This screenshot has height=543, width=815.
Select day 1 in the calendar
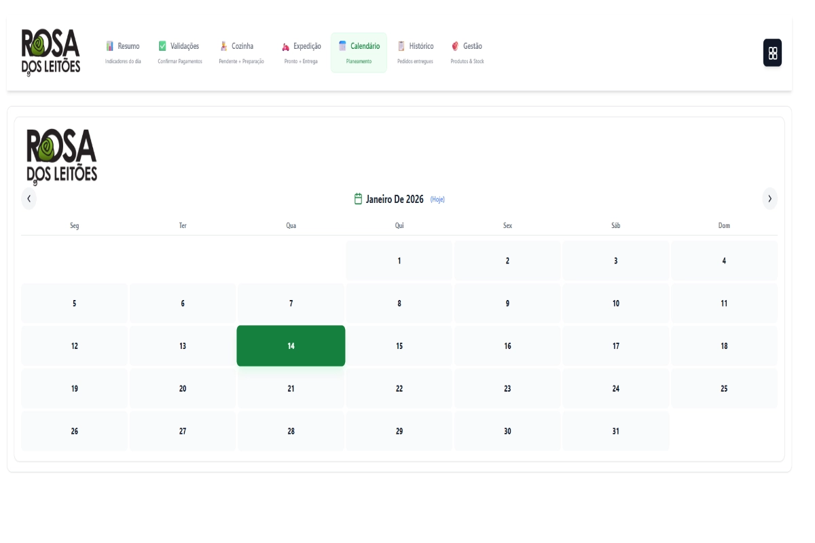[399, 261]
